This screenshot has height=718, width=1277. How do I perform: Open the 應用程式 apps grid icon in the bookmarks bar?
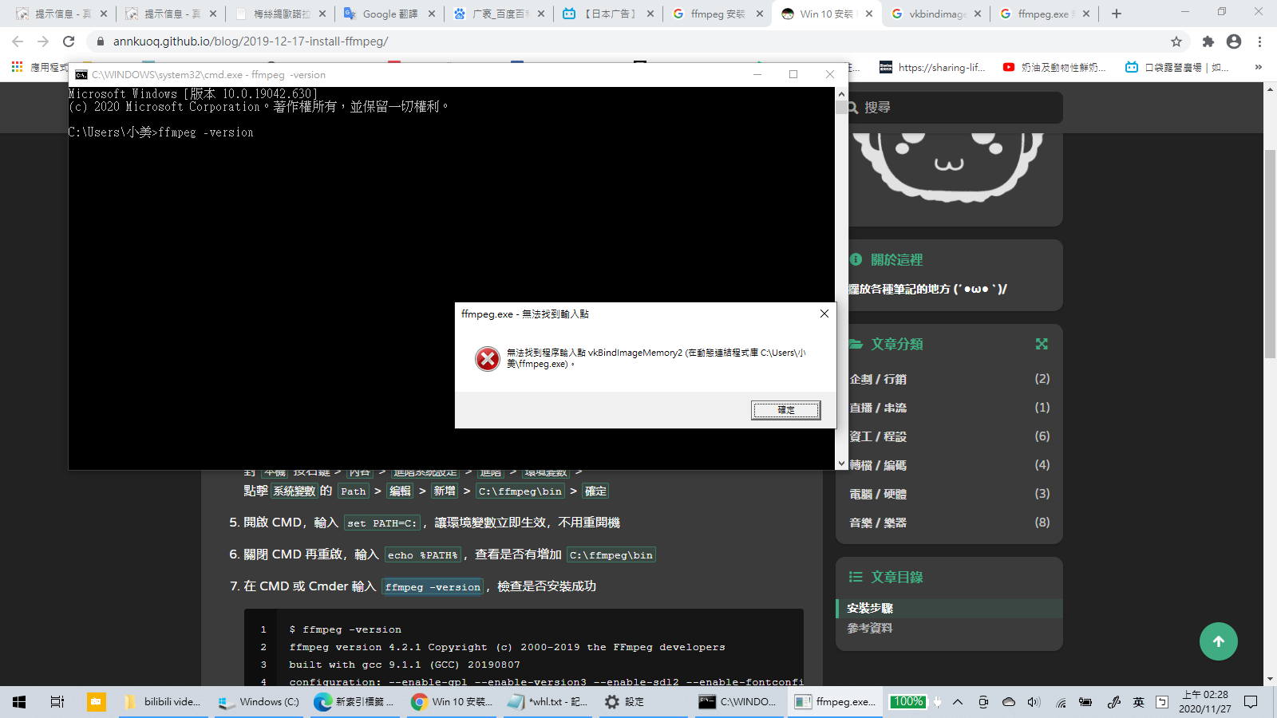coord(17,67)
